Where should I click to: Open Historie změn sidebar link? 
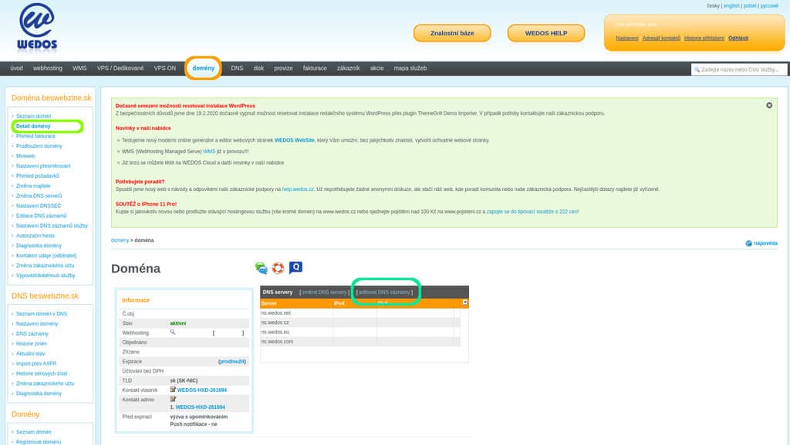31,344
